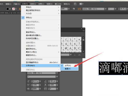Expand Character panel font style dropdown
Screen dimensions: 128x96
[x=57, y=77]
